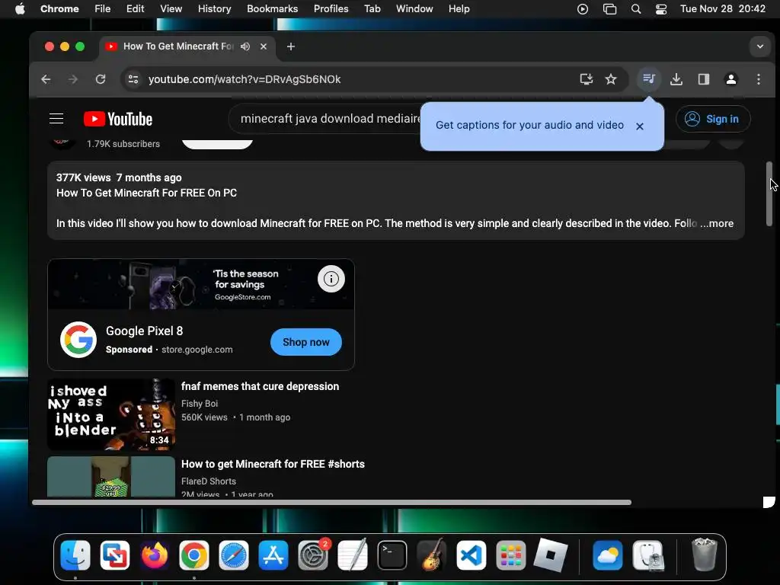The height and width of the screenshot is (585, 780).
Task: Click fnaf memes video thumbnail
Action: point(111,414)
